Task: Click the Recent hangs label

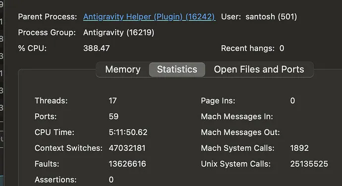Action: click(x=248, y=48)
